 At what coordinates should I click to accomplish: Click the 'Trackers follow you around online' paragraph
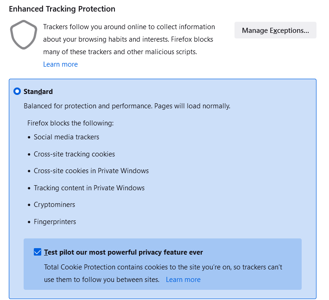point(129,39)
